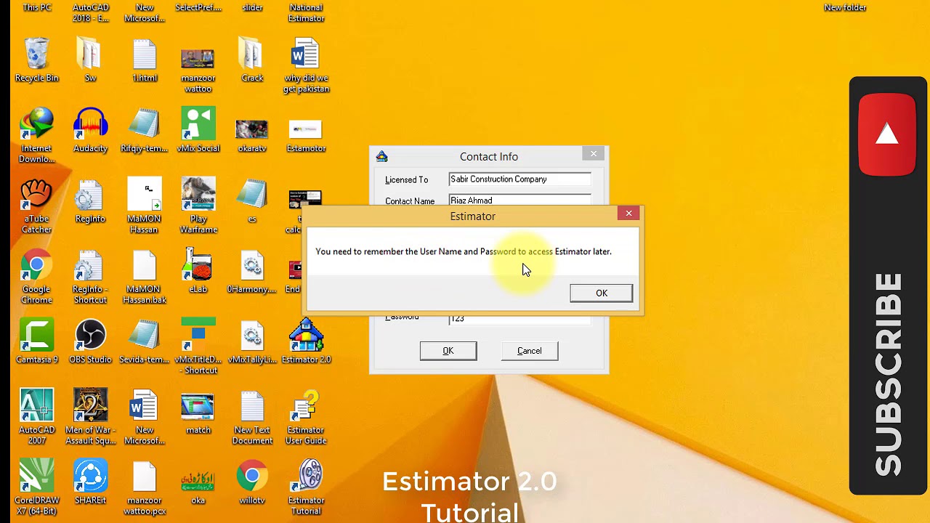Select the Sevida-tem... file icon

144,336
